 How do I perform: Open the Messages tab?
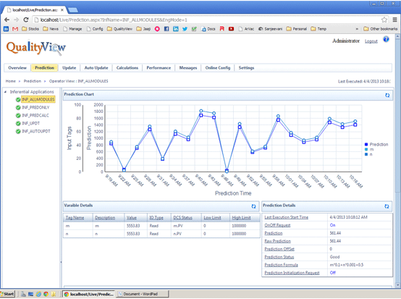[188, 68]
